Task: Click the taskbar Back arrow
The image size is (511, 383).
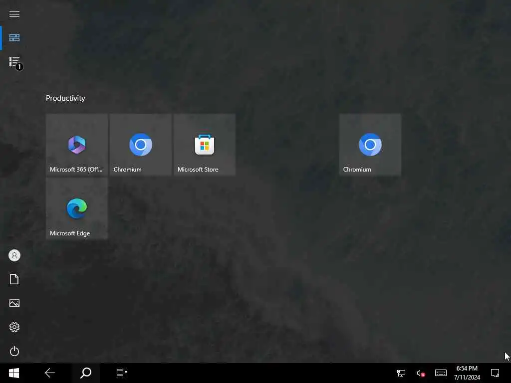Action: tap(50, 373)
